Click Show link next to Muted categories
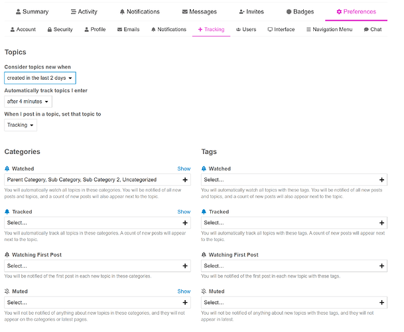404x332 pixels. click(184, 291)
